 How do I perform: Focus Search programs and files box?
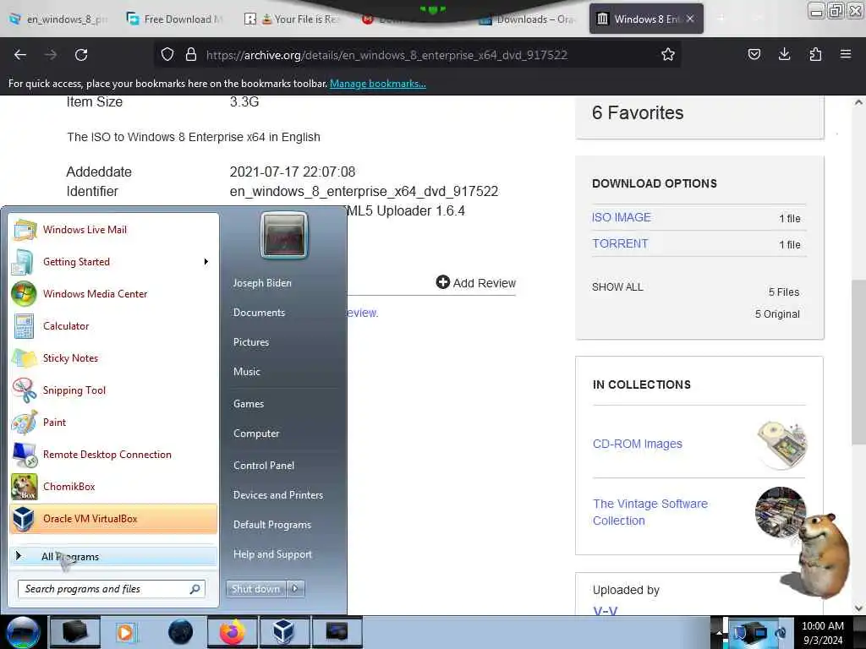coord(111,589)
